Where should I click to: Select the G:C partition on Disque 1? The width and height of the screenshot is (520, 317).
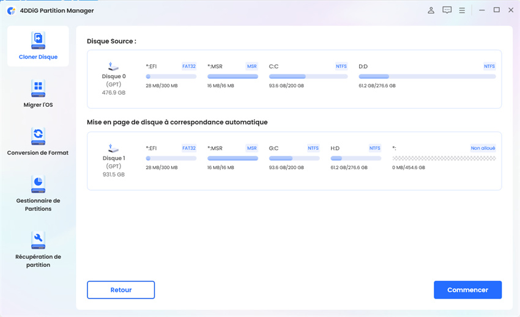[x=294, y=158]
